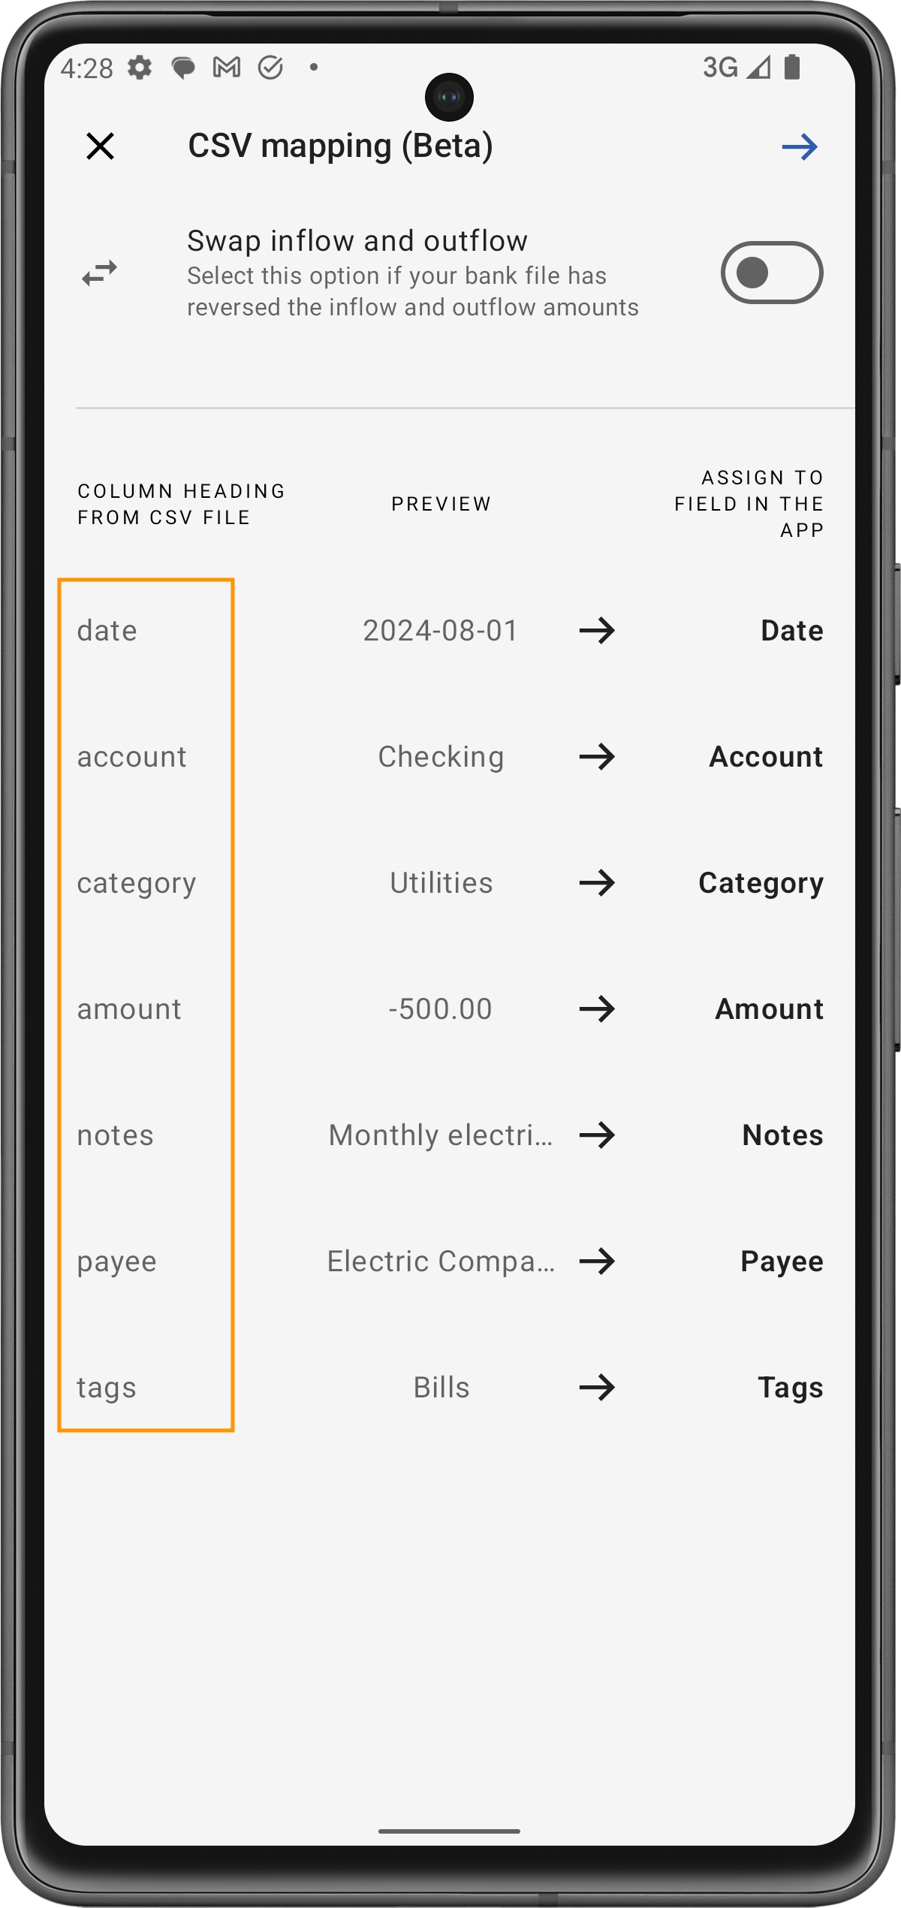Change the Account field assignment

766,757
